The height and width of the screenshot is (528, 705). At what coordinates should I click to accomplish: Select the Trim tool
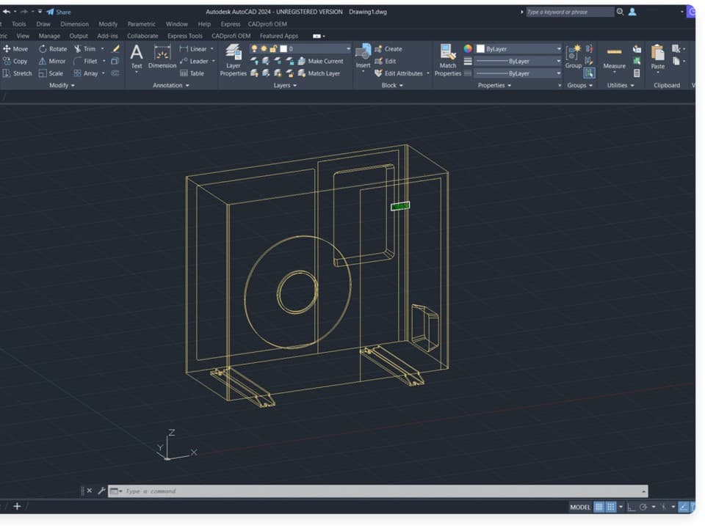pos(87,48)
